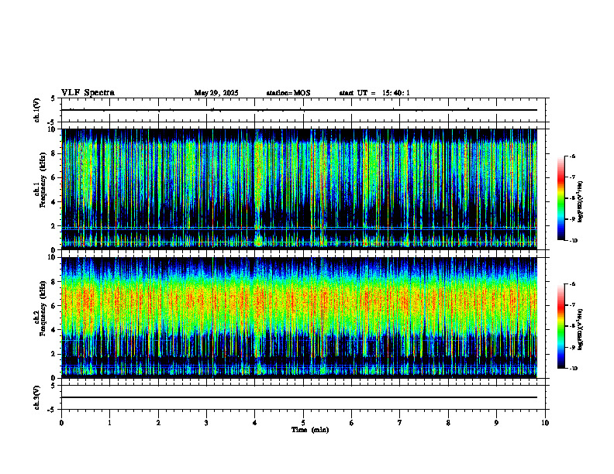Click the "-5" voltage tick beside ch.3(V)

(53, 410)
